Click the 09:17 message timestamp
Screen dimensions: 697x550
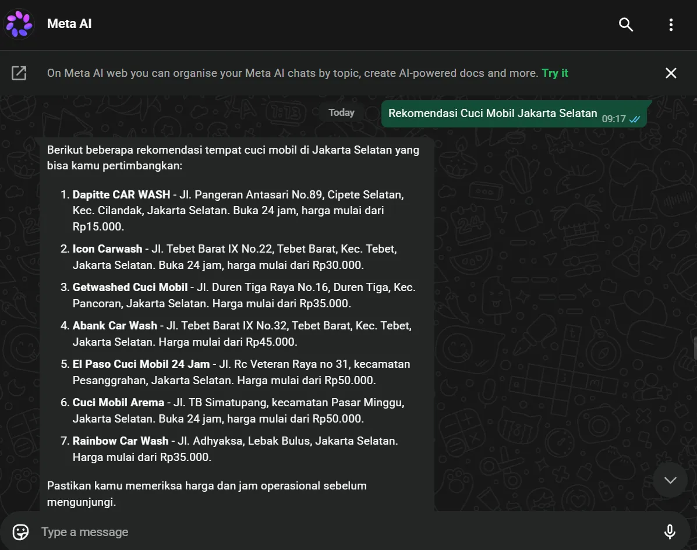[613, 119]
